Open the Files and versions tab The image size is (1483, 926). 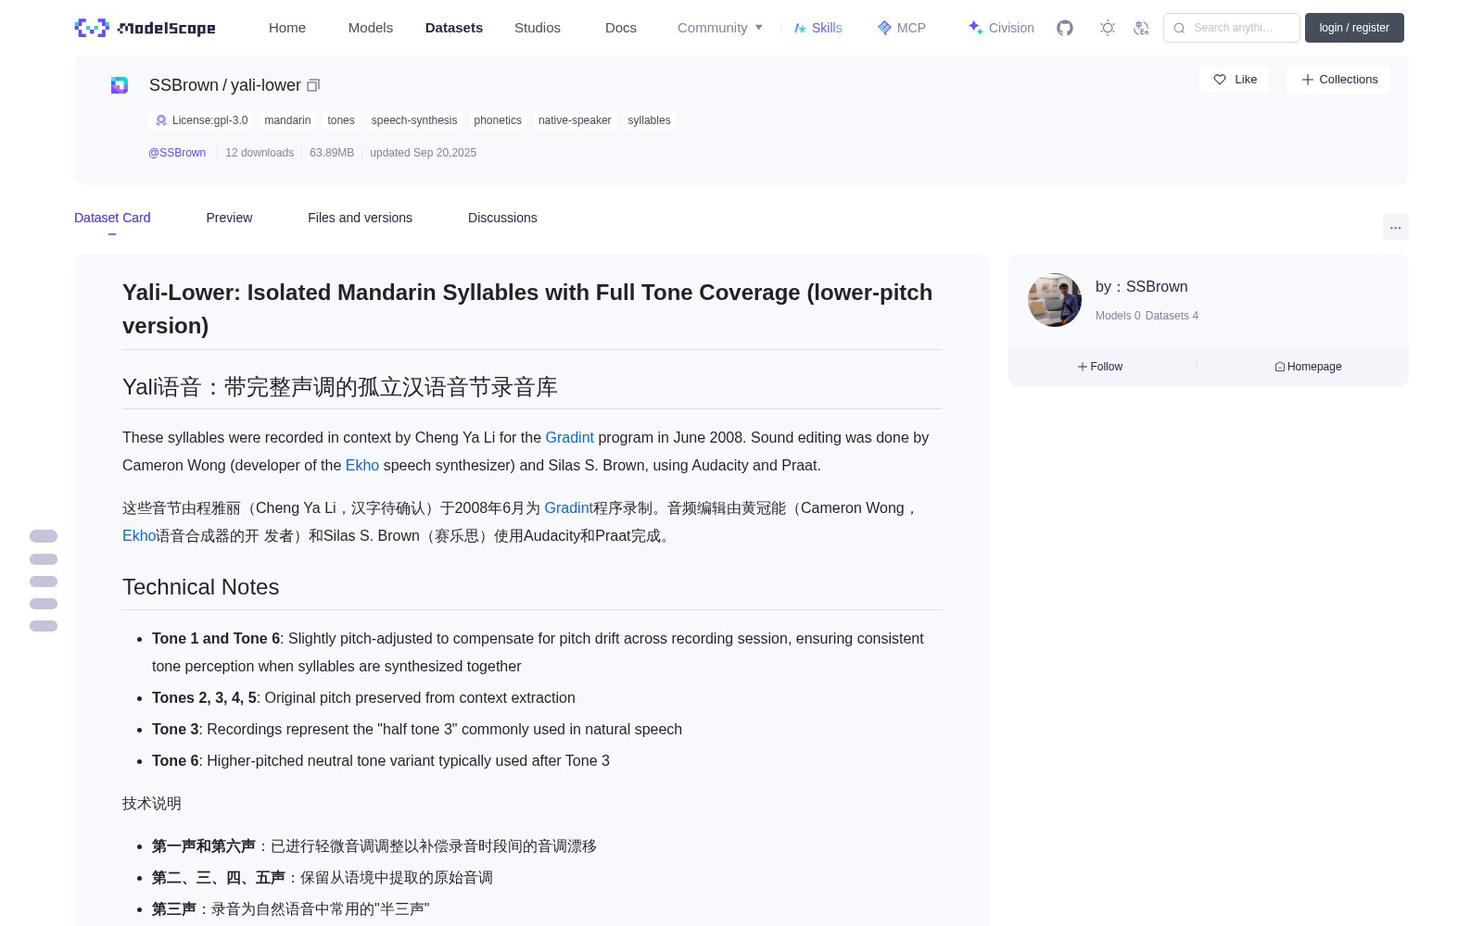(360, 218)
